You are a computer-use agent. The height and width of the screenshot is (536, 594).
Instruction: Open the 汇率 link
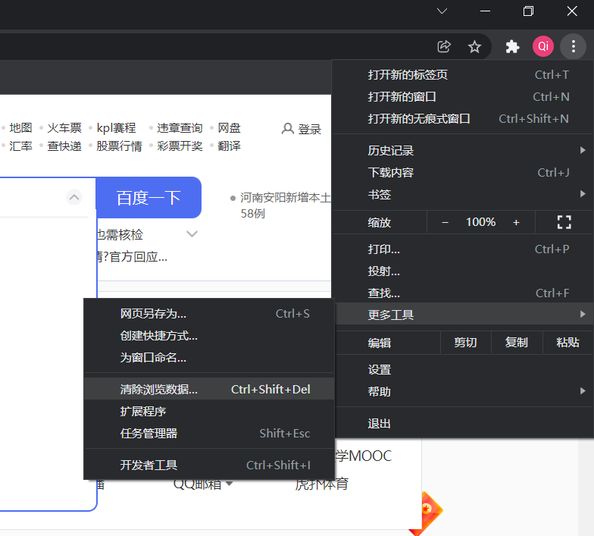coord(21,146)
